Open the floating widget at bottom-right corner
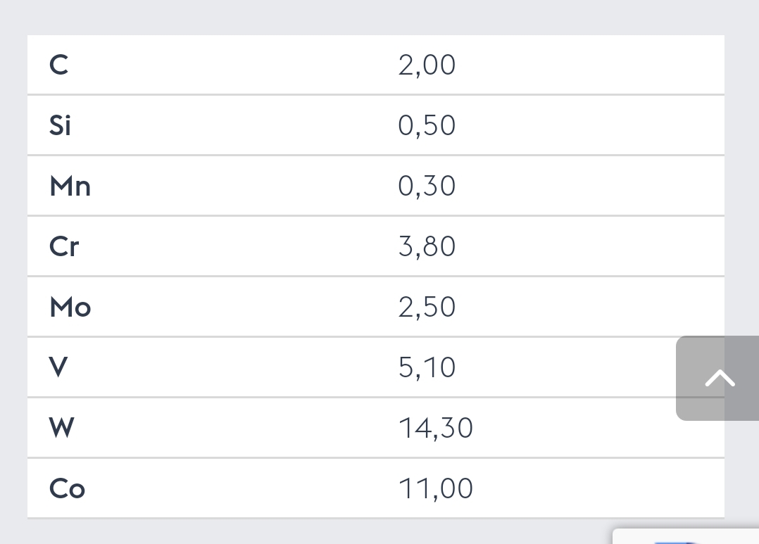The image size is (759, 544). click(686, 536)
